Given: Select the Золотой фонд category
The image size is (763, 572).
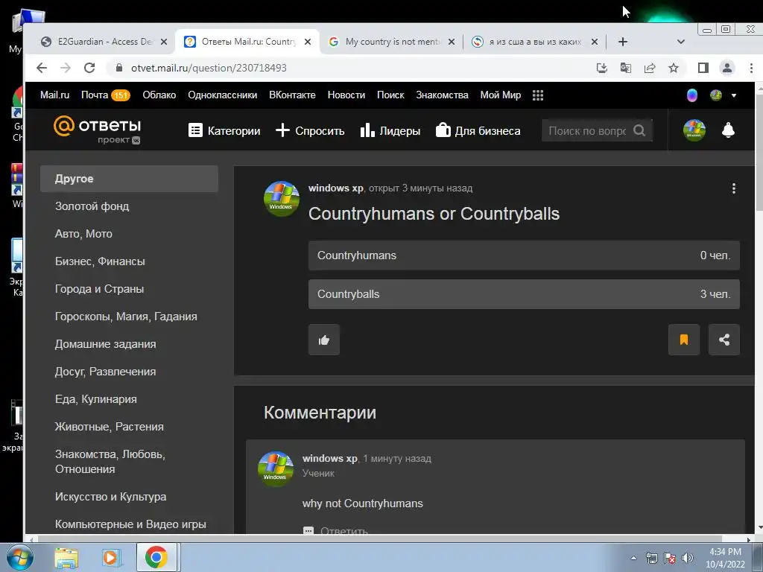Looking at the screenshot, I should pos(92,206).
